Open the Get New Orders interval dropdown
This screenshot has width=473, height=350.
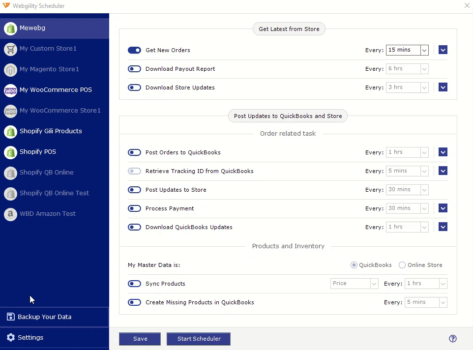[424, 50]
